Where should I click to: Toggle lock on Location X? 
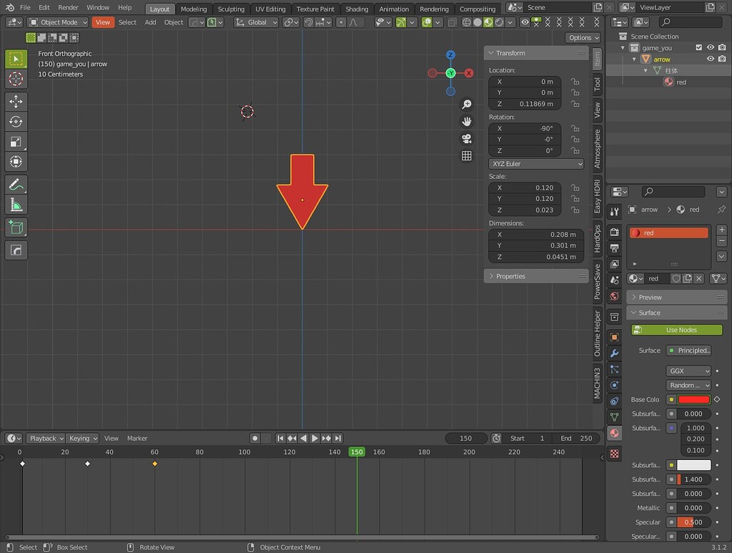575,82
